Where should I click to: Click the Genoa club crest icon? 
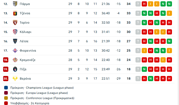pyautogui.click(x=15, y=13)
